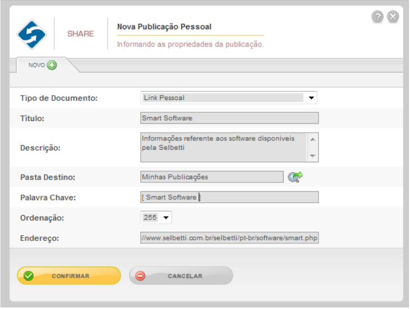Select the Link Pessoal combo box
410x309 pixels.
click(x=229, y=98)
